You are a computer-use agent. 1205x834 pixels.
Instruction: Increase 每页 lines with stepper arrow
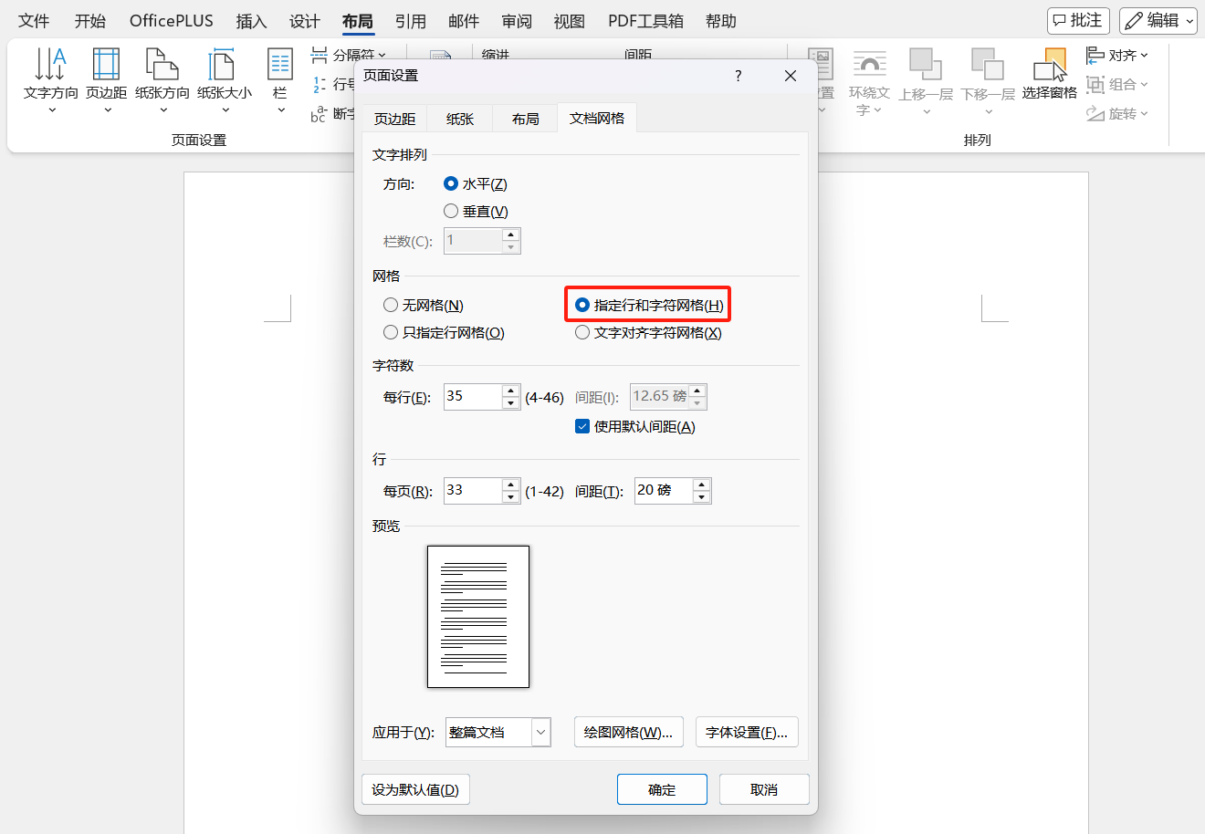[510, 485]
